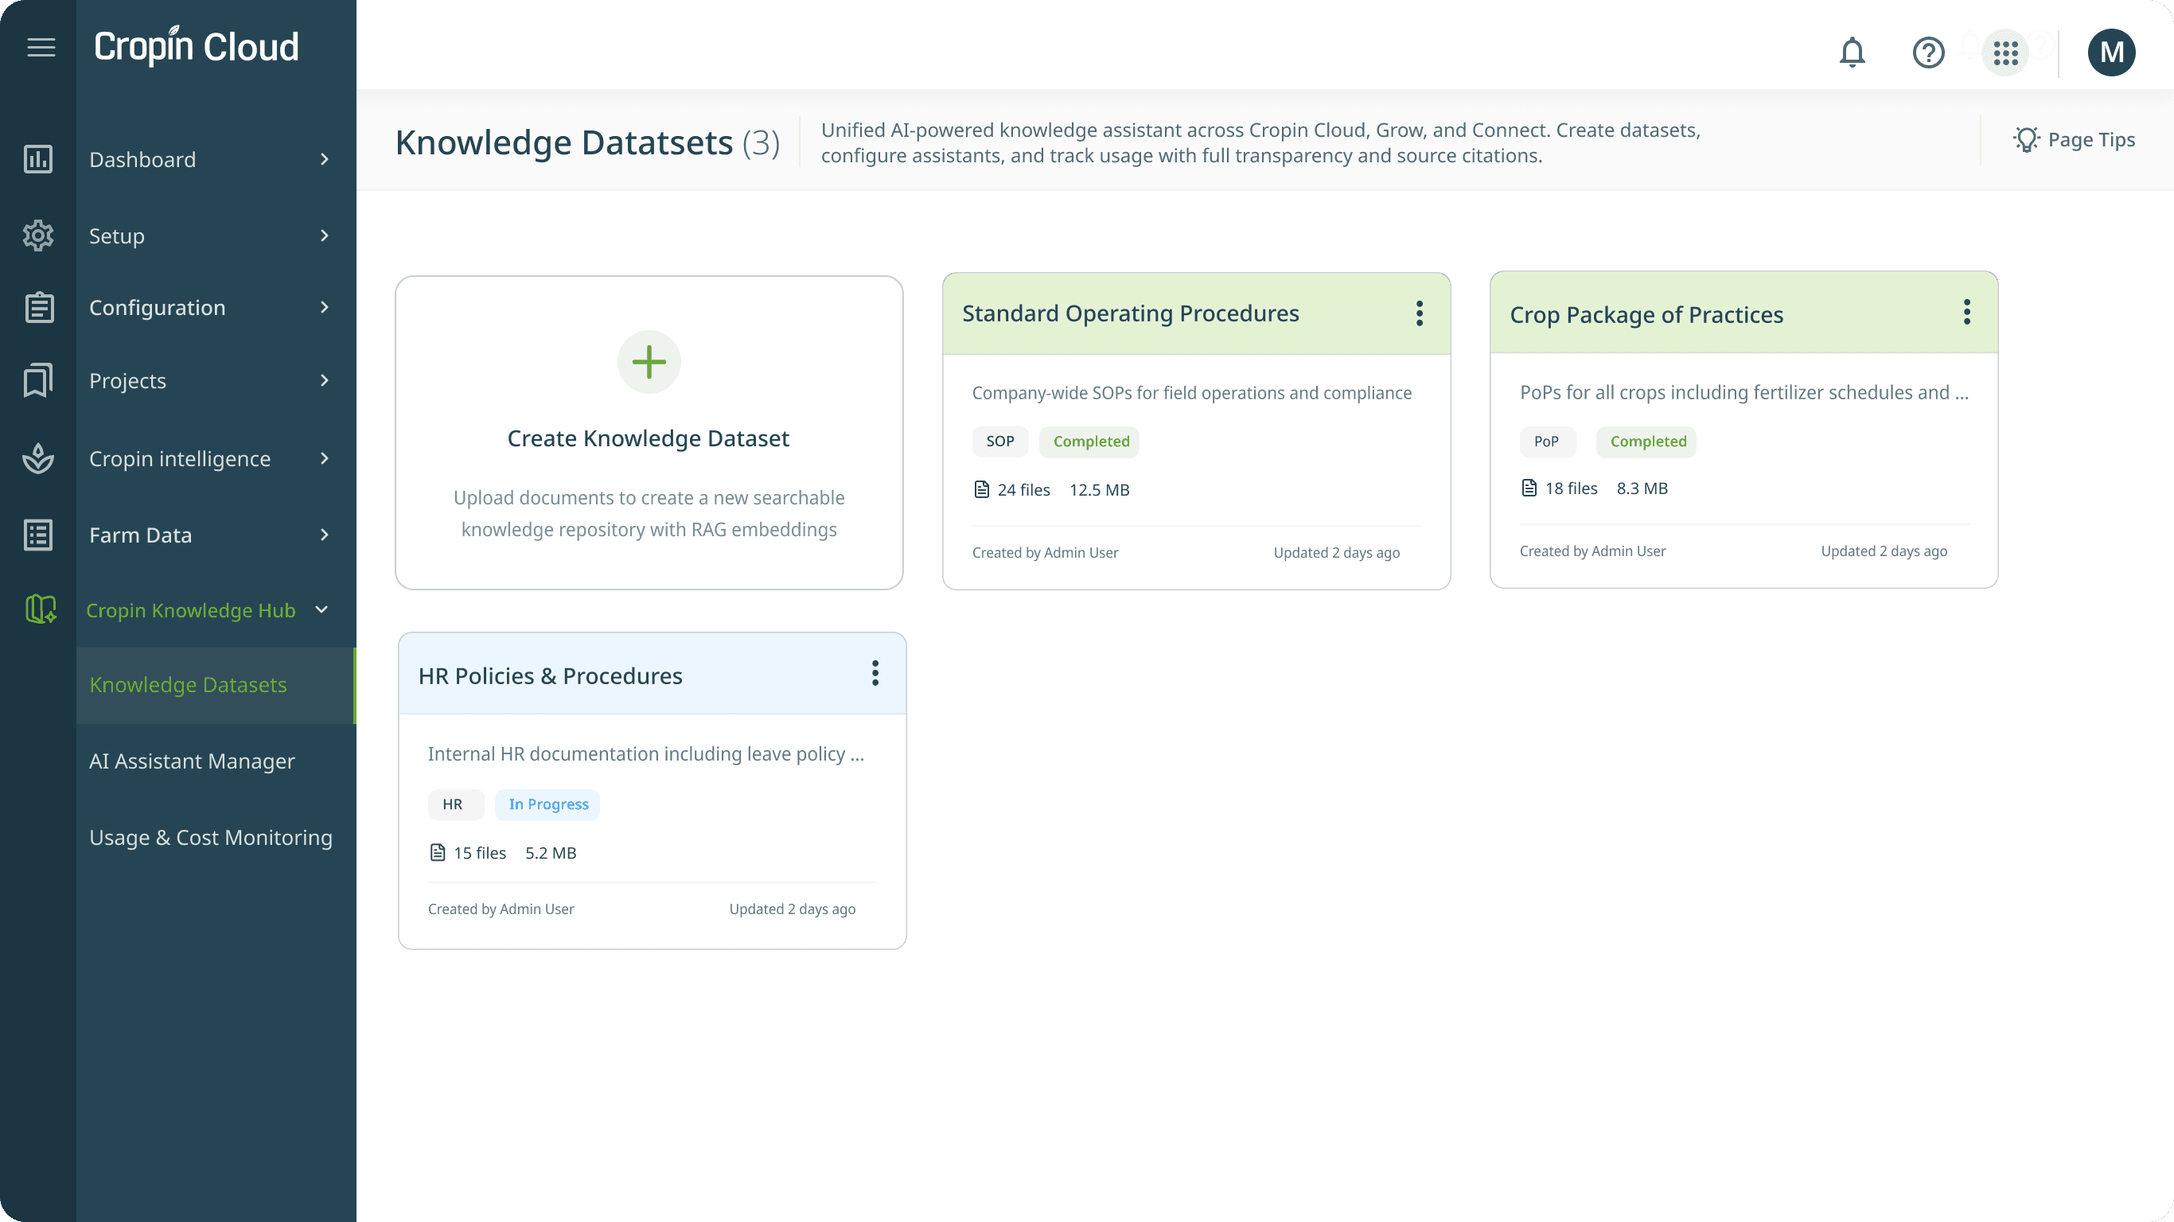Click 'Upload documents to create' description text
The width and height of the screenshot is (2174, 1222).
(649, 513)
